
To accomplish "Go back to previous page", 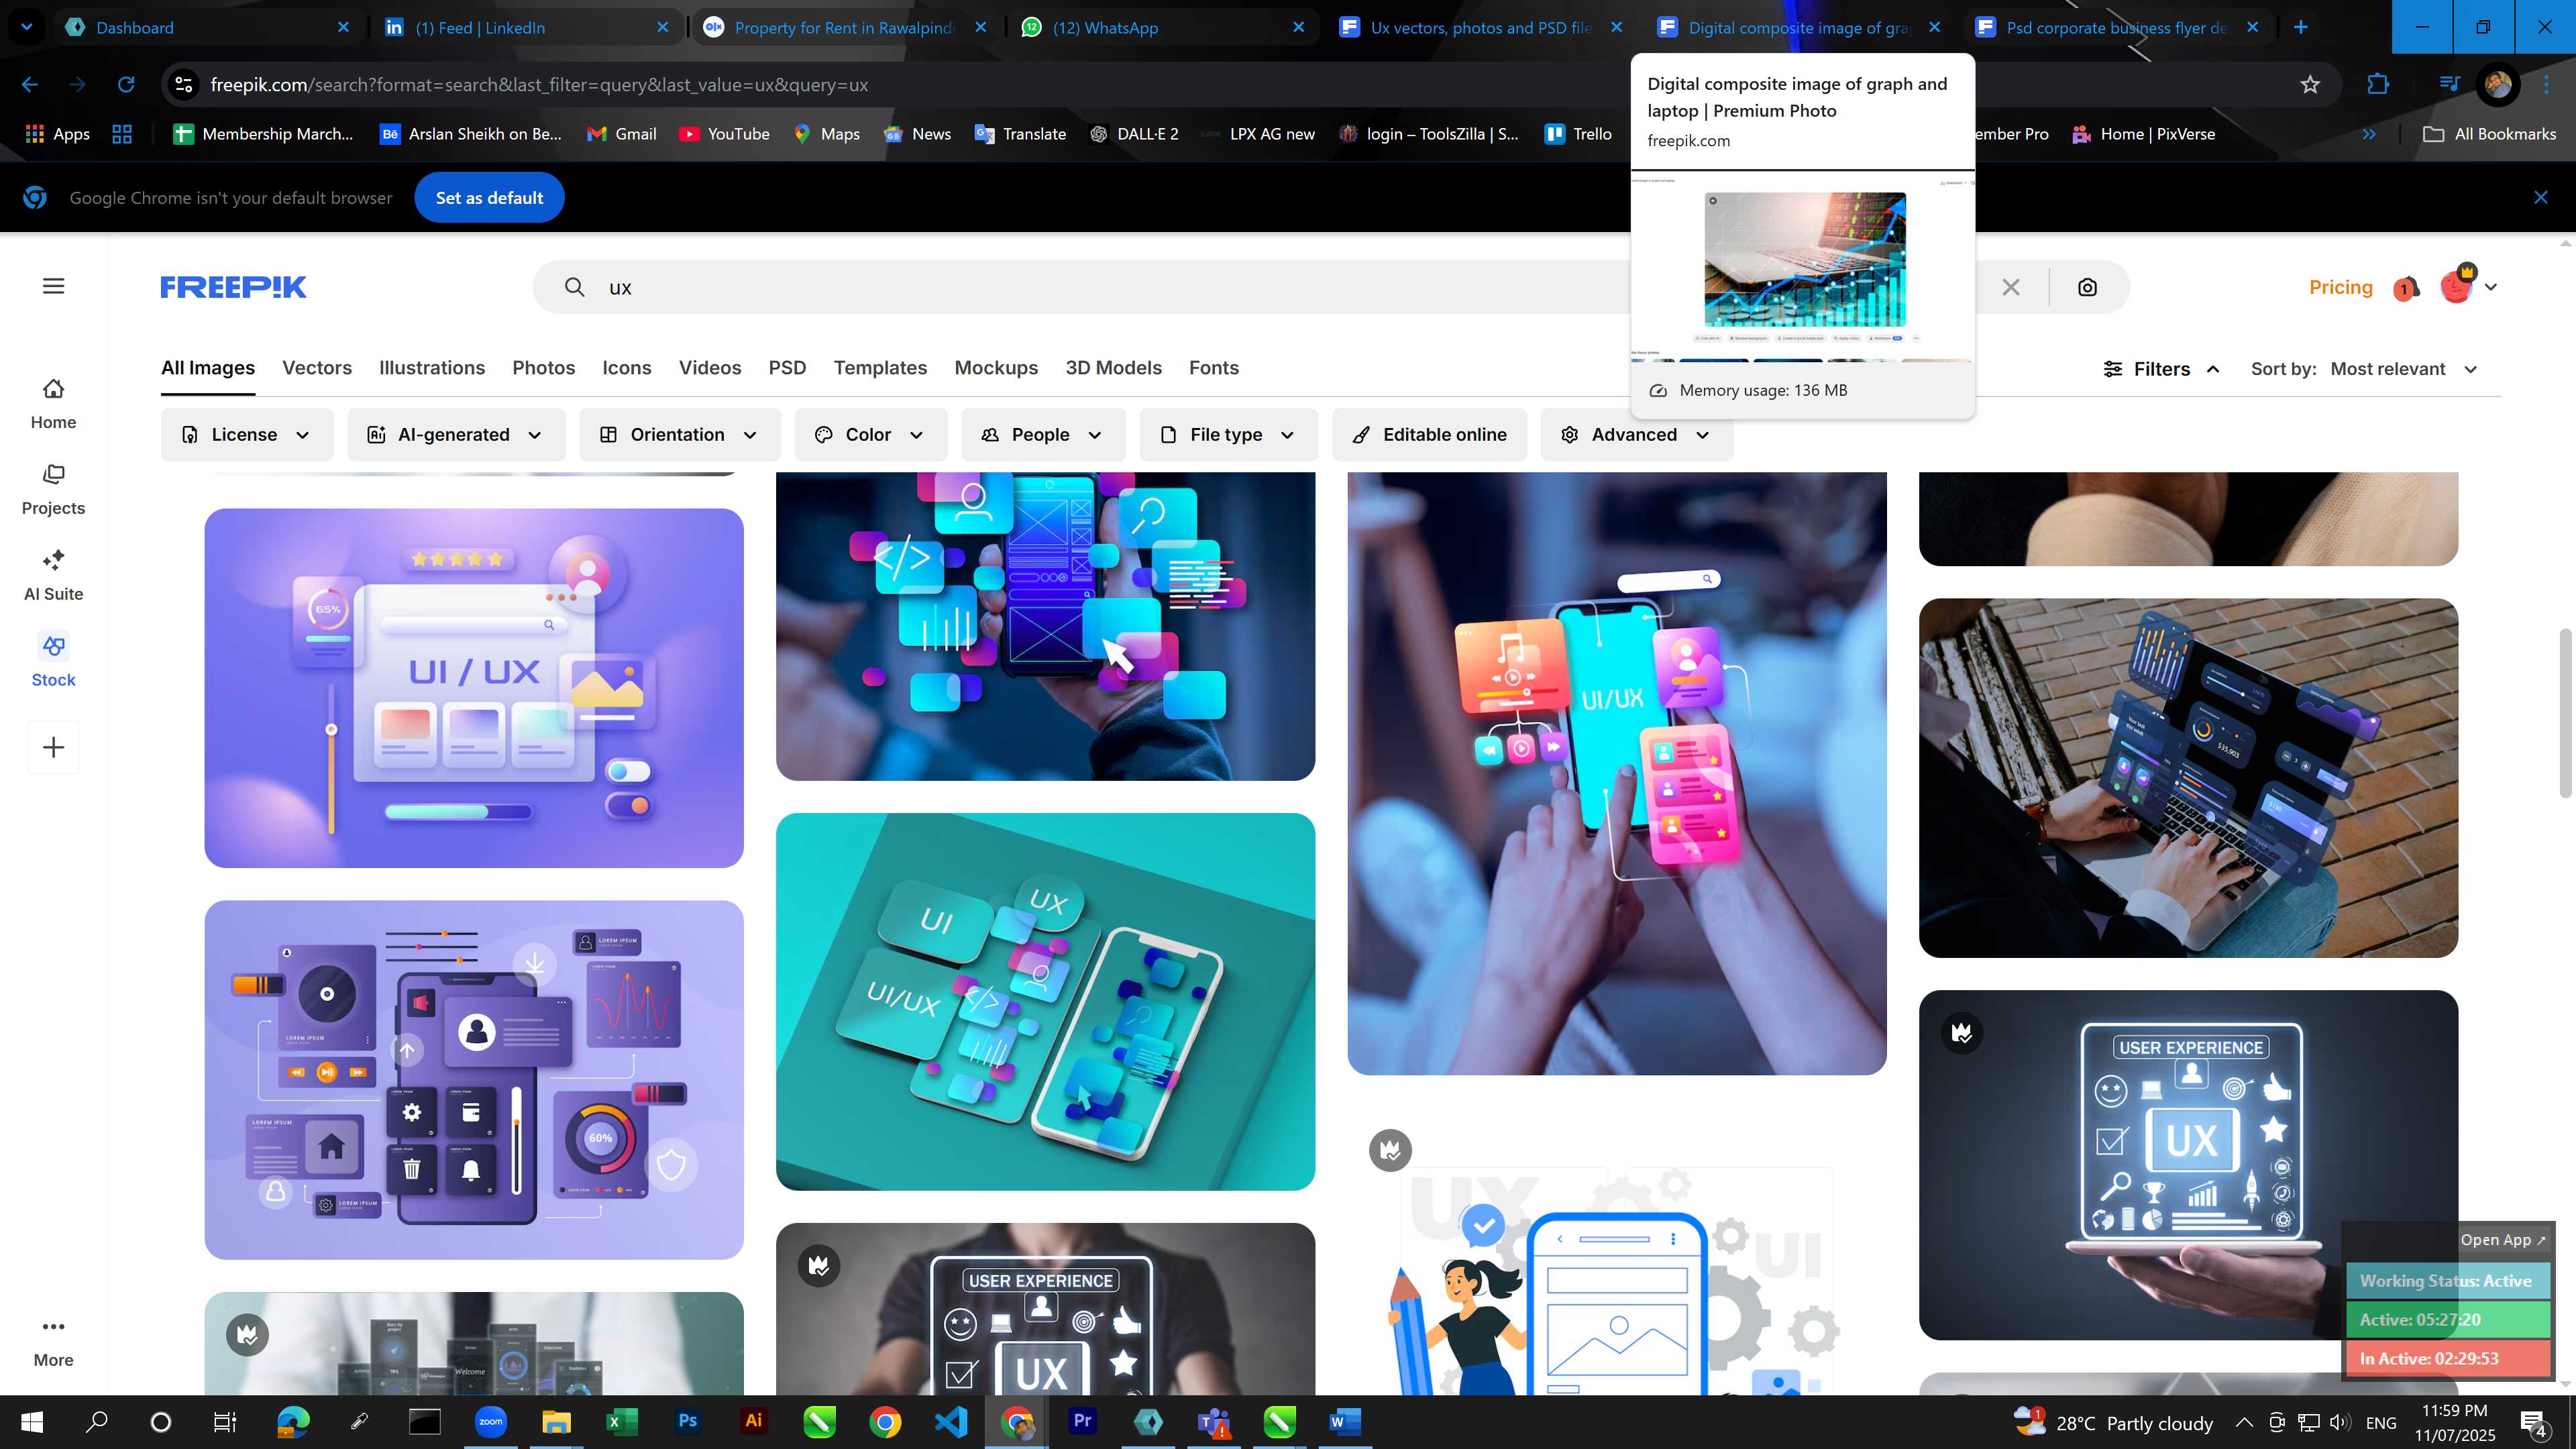I will point(30,85).
